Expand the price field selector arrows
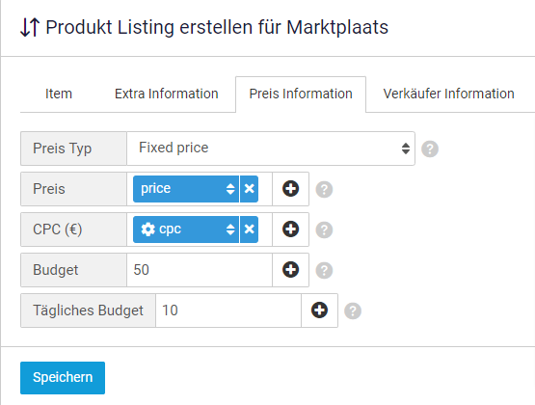The image size is (535, 405). pos(230,189)
